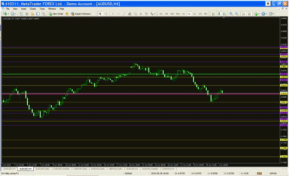
Task: Open the Arrows objects dropdown
Action: tap(153, 14)
